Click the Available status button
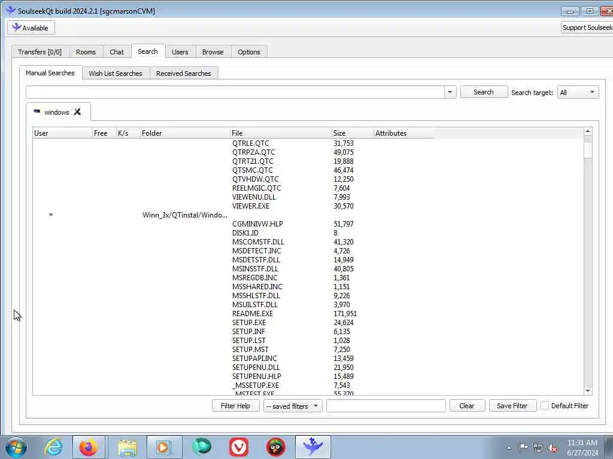 coord(31,27)
